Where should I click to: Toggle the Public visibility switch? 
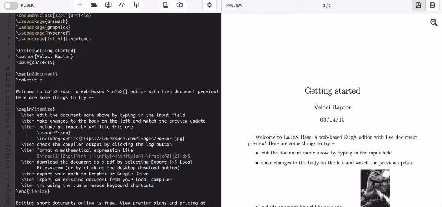[x=11, y=5]
